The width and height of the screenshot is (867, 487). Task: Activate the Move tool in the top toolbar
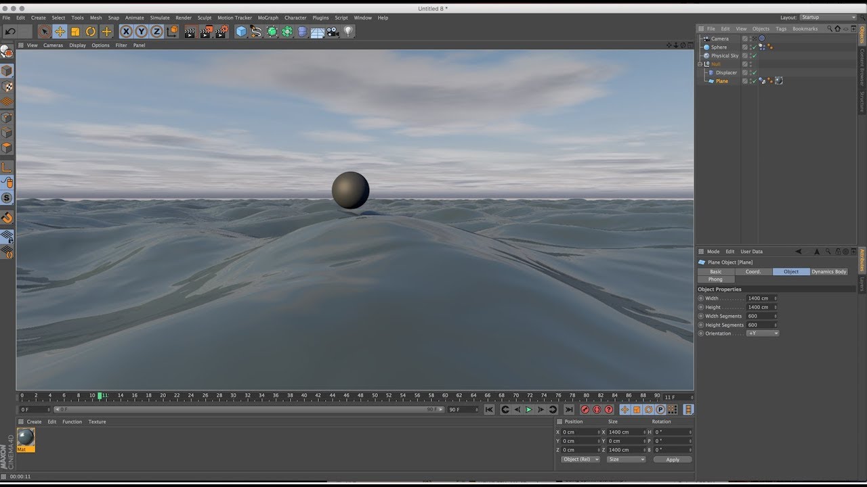tap(60, 31)
